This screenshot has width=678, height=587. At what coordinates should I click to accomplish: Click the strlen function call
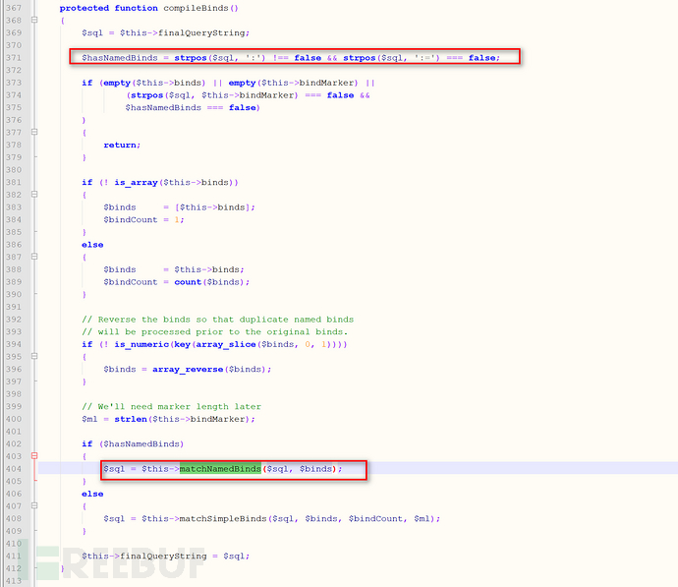(x=131, y=419)
